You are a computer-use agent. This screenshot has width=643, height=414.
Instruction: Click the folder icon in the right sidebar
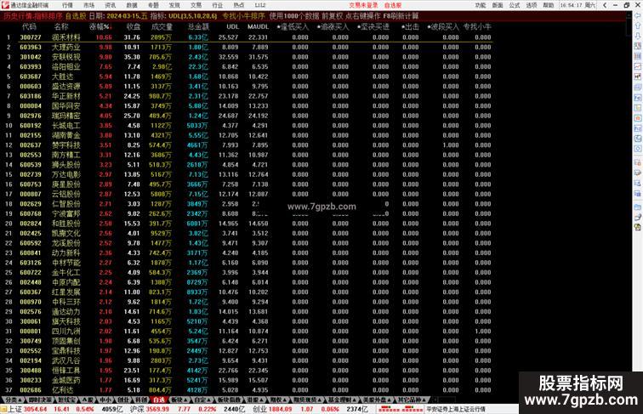coord(638,207)
